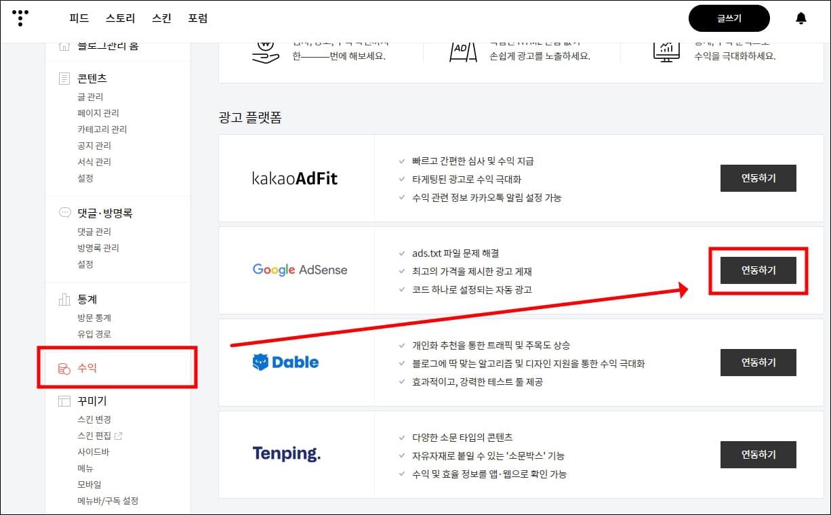Open 방문 통계 in sidebar
The width and height of the screenshot is (831, 515).
[94, 318]
